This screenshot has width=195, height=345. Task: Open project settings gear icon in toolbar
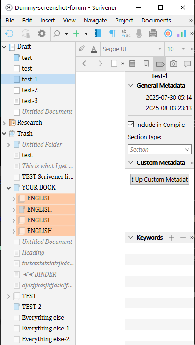[x=42, y=34]
